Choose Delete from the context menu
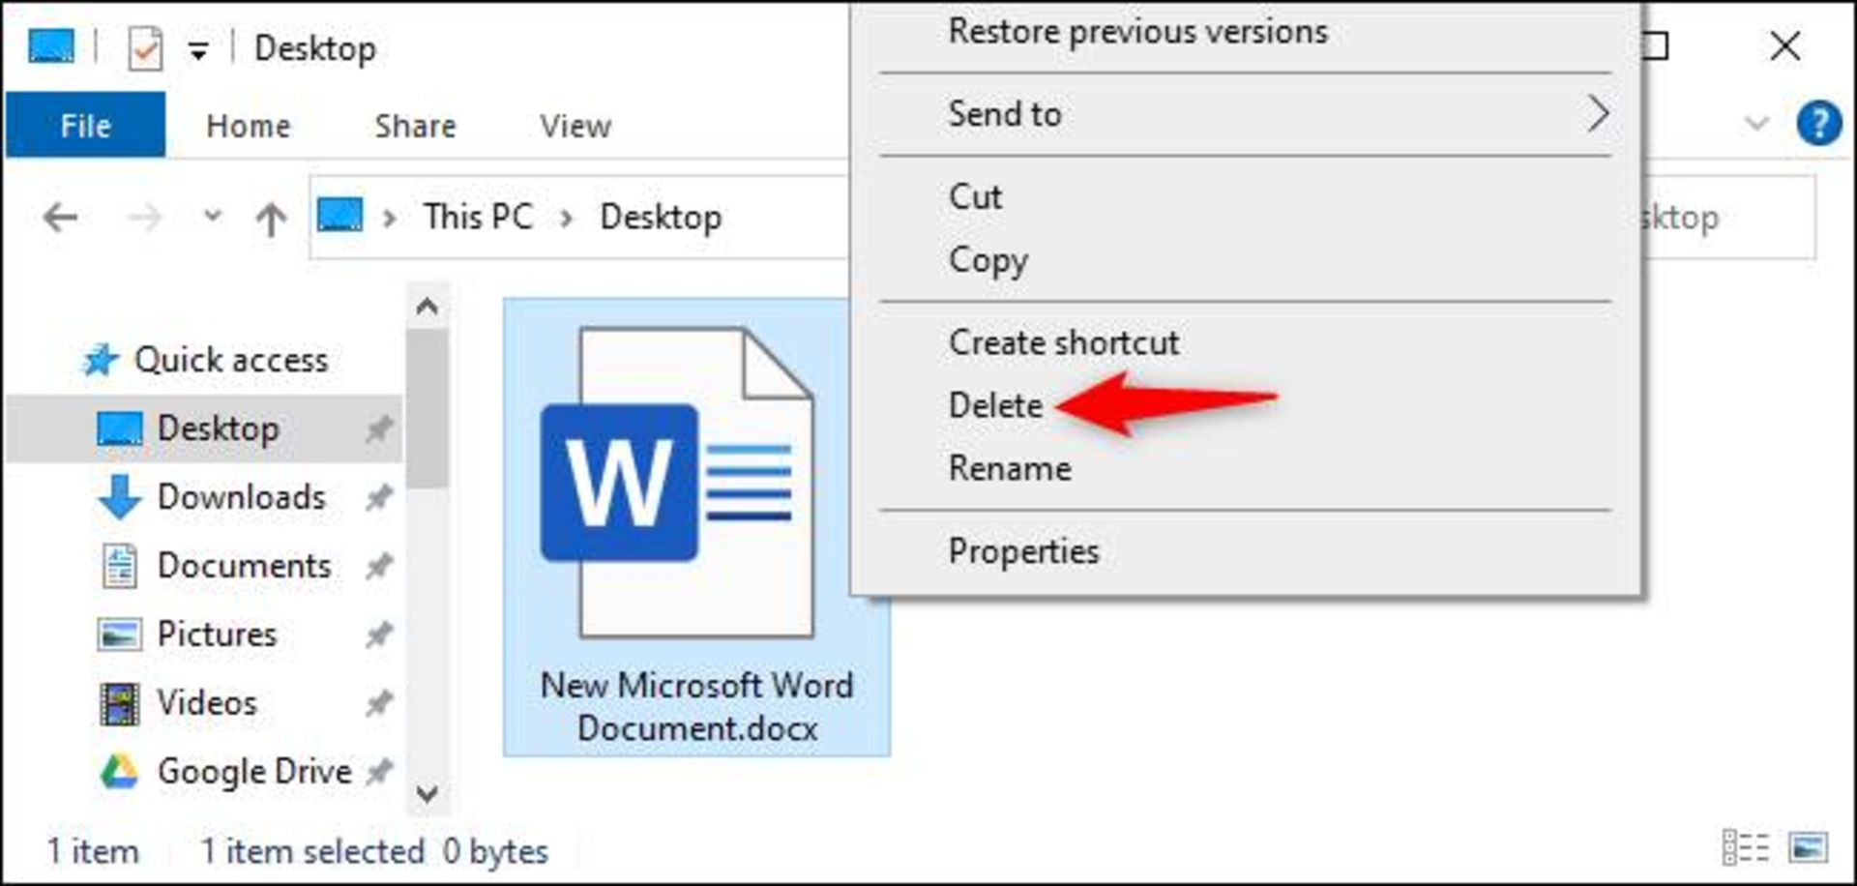 click(x=995, y=405)
